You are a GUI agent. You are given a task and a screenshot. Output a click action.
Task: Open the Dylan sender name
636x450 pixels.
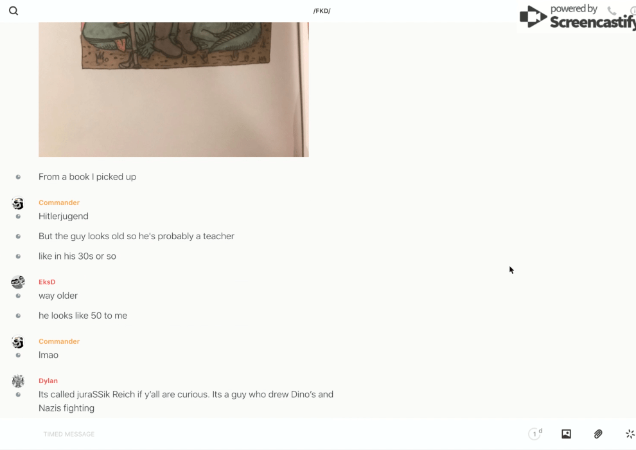tap(48, 381)
